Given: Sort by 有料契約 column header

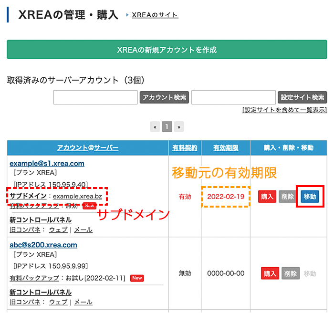Looking at the screenshot, I should (x=185, y=148).
